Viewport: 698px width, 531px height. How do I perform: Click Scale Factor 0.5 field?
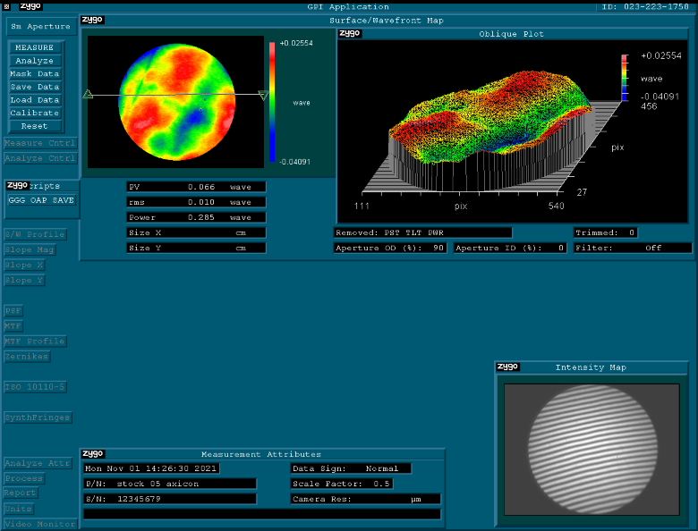point(342,484)
